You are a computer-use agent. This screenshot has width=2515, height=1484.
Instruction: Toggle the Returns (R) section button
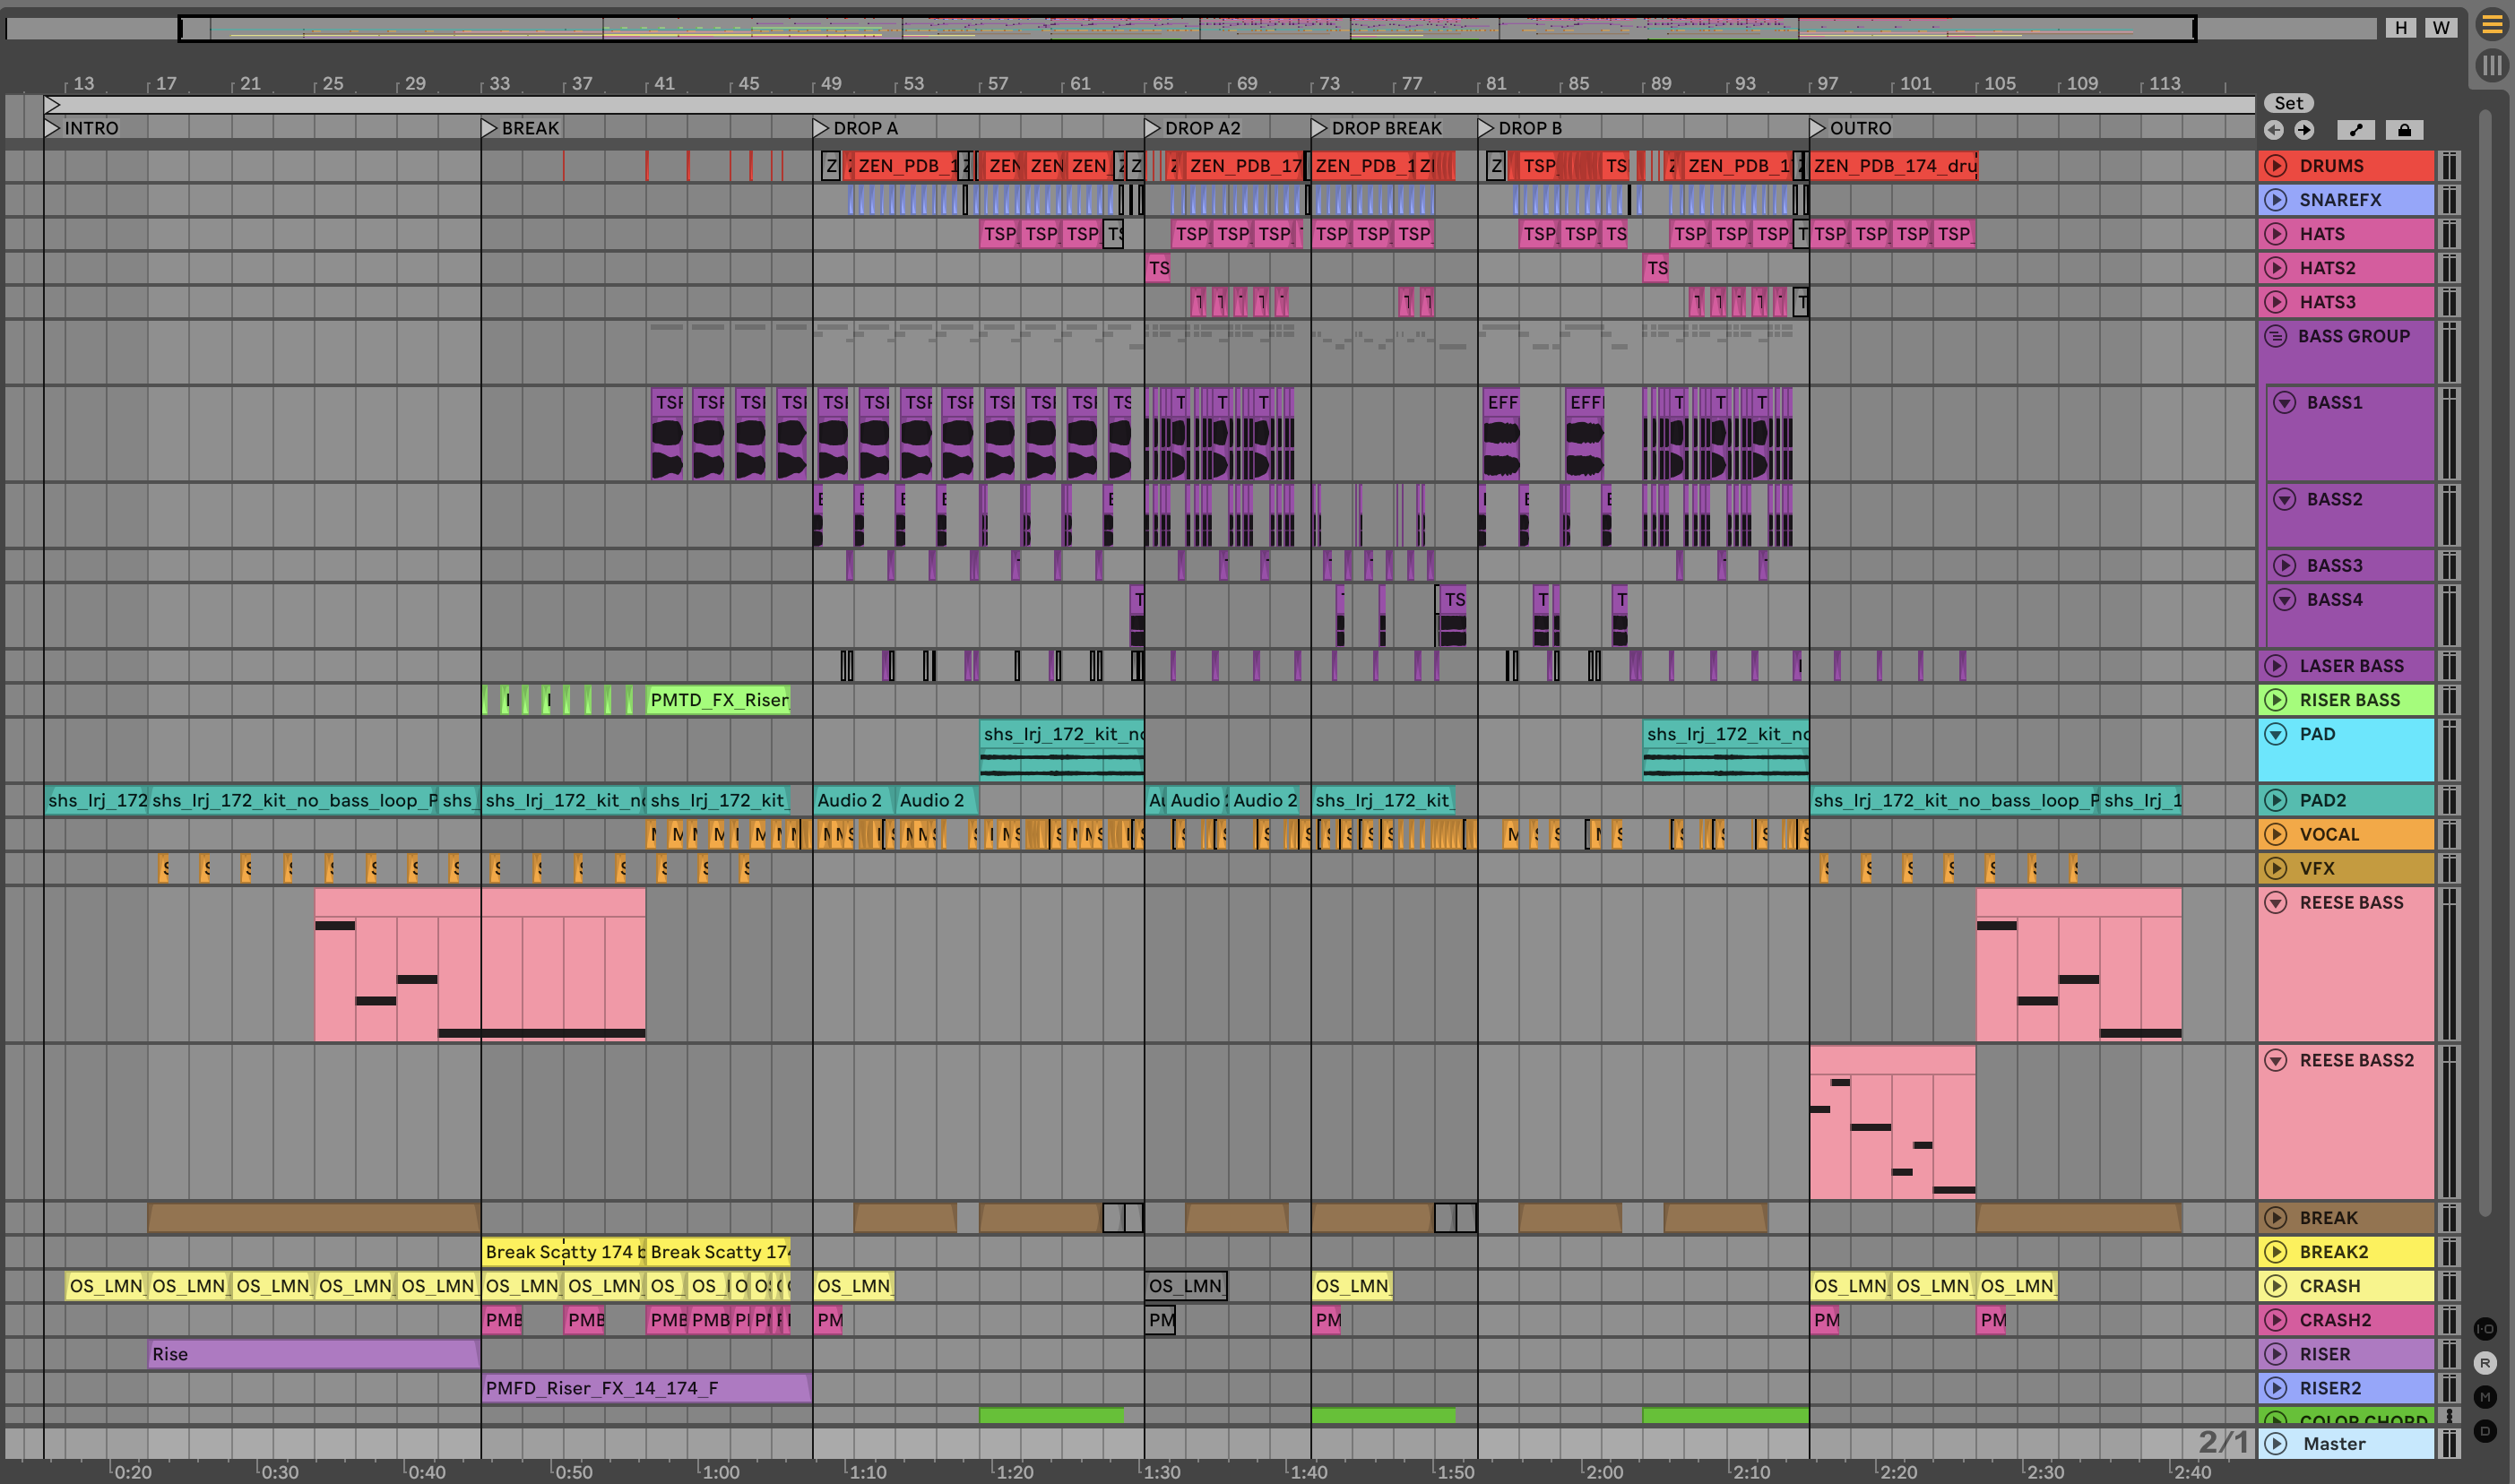click(x=2485, y=1363)
